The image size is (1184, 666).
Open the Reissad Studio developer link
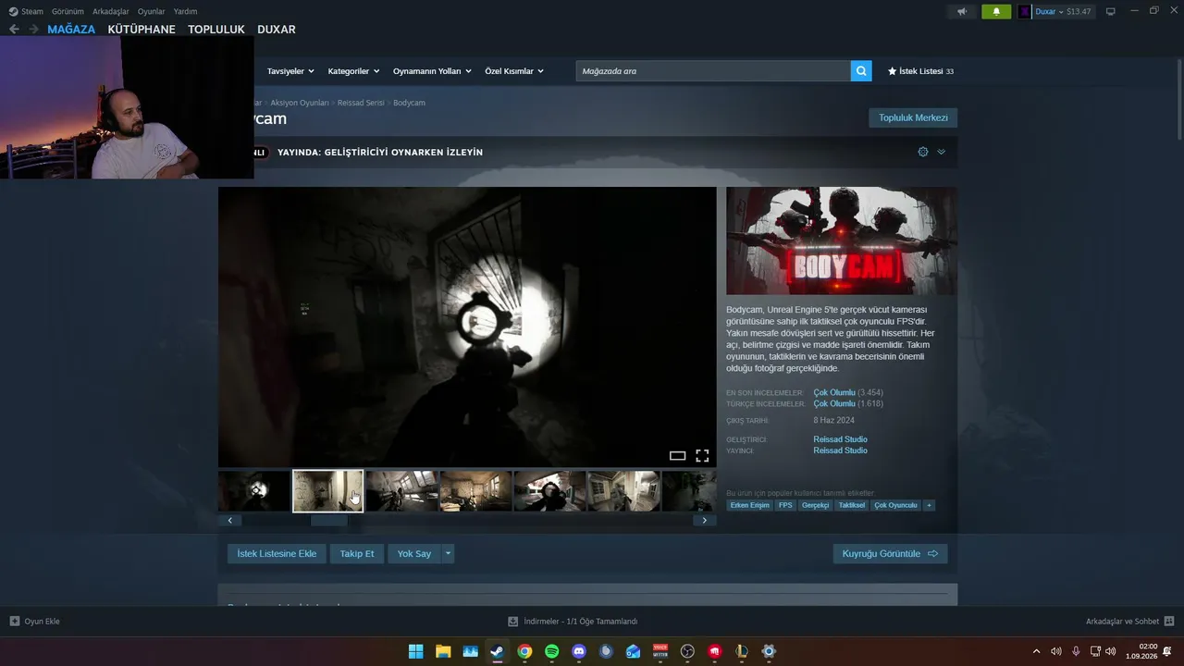tap(841, 439)
